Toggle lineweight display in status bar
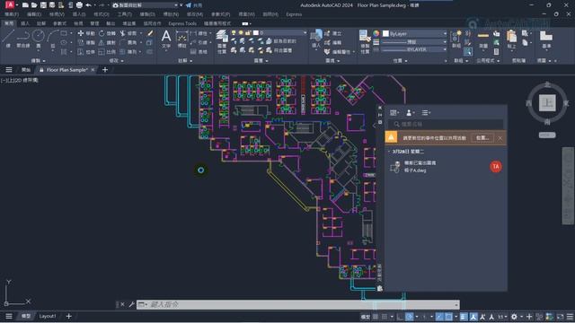The image size is (575, 323). 464,317
